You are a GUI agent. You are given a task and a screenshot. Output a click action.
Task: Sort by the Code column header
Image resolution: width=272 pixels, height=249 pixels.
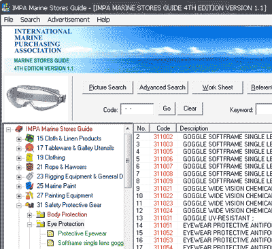[x=163, y=128]
